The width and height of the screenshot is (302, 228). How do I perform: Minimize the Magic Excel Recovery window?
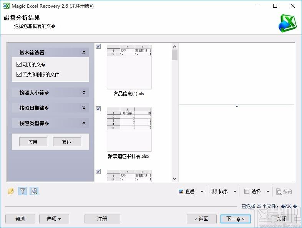[x=258, y=6]
